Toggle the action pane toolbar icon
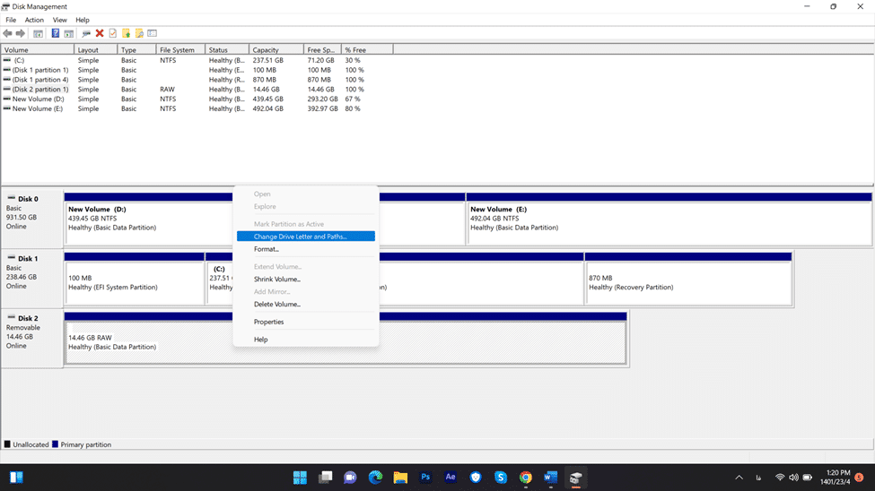 coord(68,33)
